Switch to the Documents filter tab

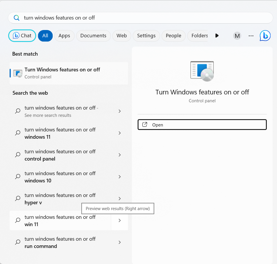point(93,36)
